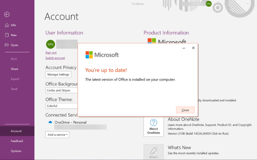Click the About OneNote button
The width and height of the screenshot is (257, 160).
154,127
